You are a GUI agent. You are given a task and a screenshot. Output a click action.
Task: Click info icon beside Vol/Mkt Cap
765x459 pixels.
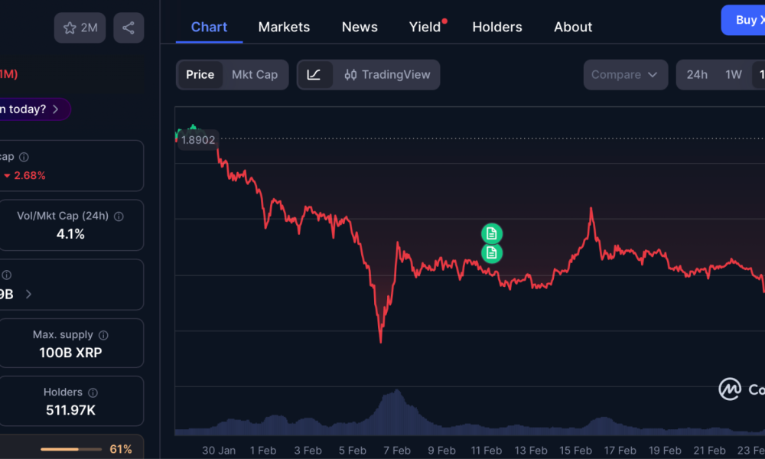[x=119, y=216]
